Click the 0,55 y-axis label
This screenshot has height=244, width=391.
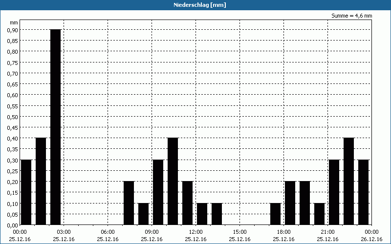(13, 106)
